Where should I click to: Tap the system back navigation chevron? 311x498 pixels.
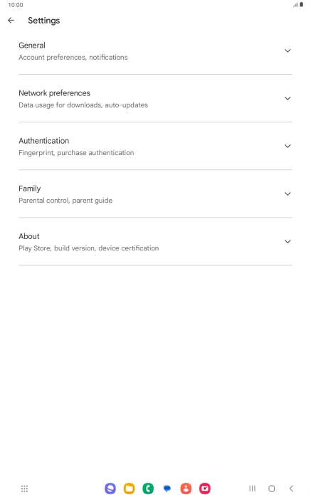pyautogui.click(x=291, y=489)
